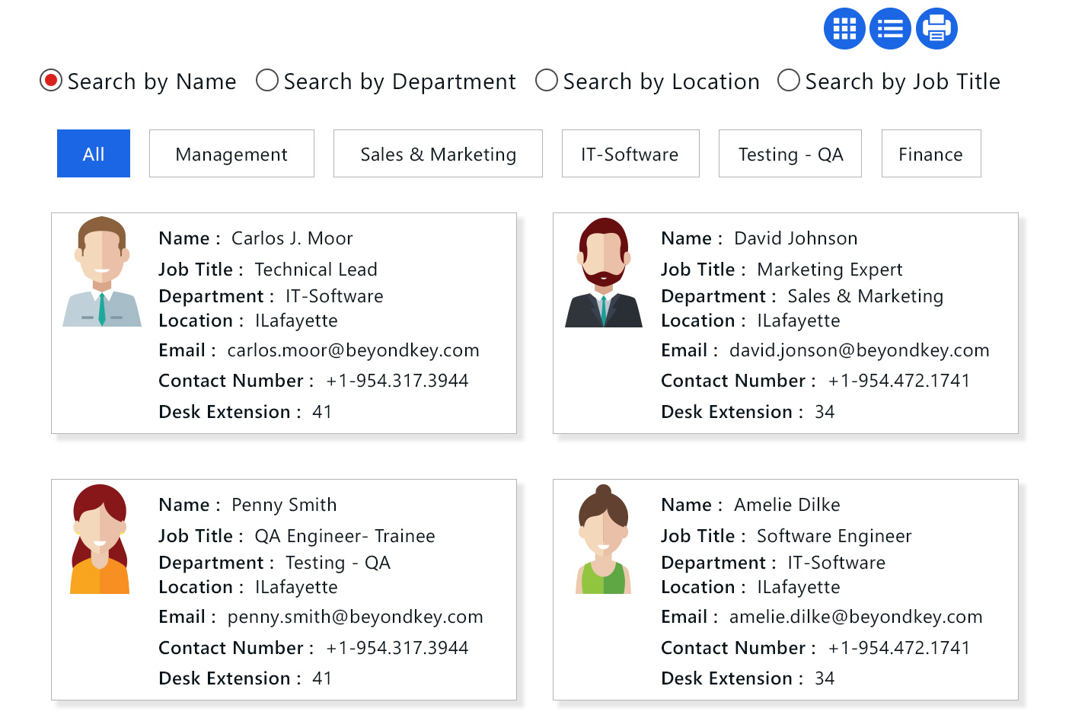Click amelie.dilke@beyondkey.com email address
The height and width of the screenshot is (718, 1072).
coord(856,617)
